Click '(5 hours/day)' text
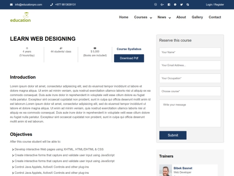 pos(27,56)
